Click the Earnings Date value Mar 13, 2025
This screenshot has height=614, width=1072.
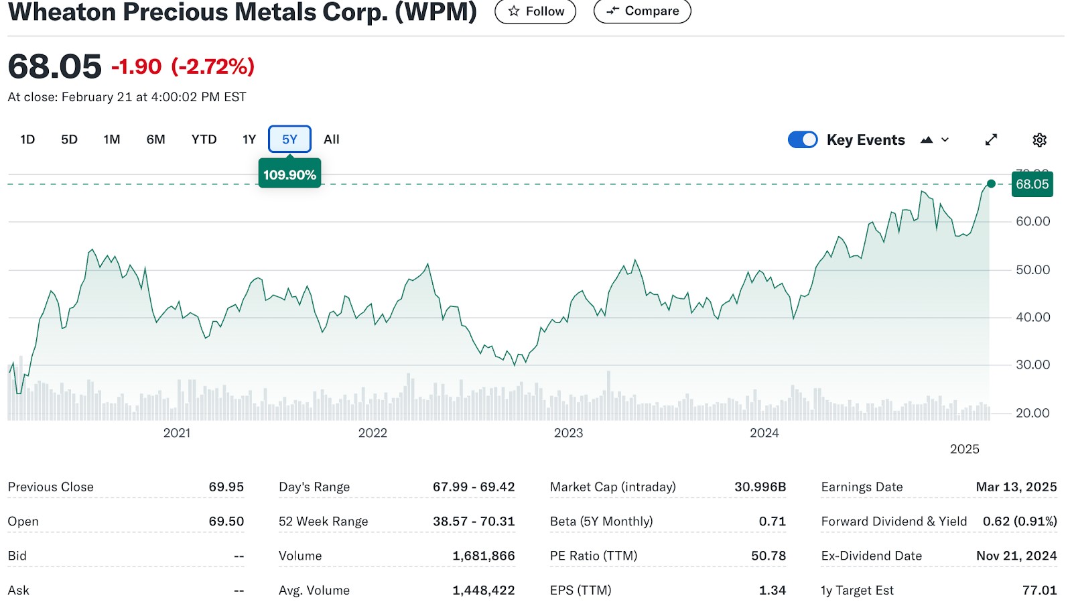coord(1016,487)
